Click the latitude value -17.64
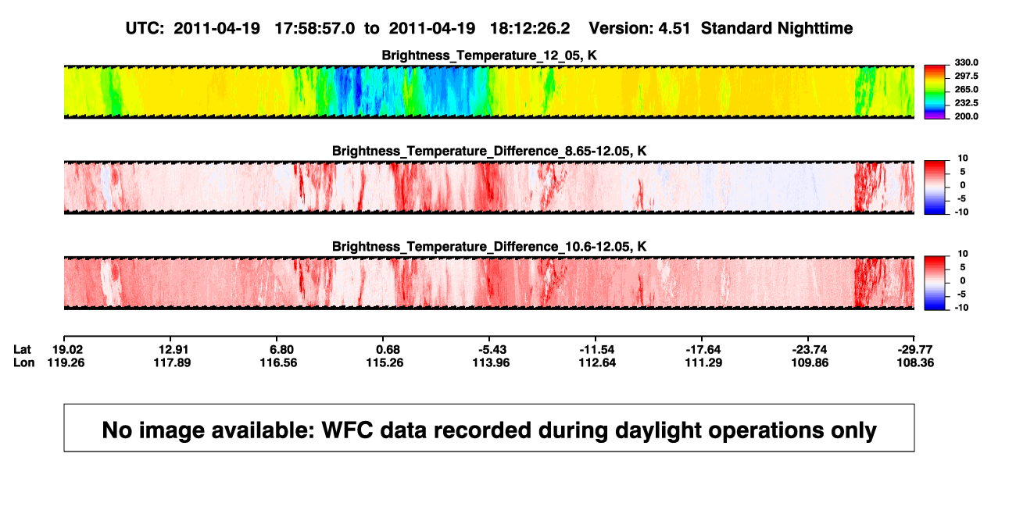Viewport: 1016px width, 521px height. tap(703, 349)
